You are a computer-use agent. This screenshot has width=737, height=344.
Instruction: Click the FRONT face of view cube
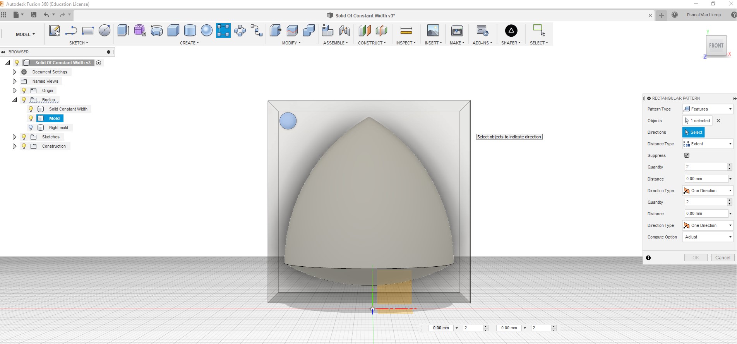coord(716,46)
